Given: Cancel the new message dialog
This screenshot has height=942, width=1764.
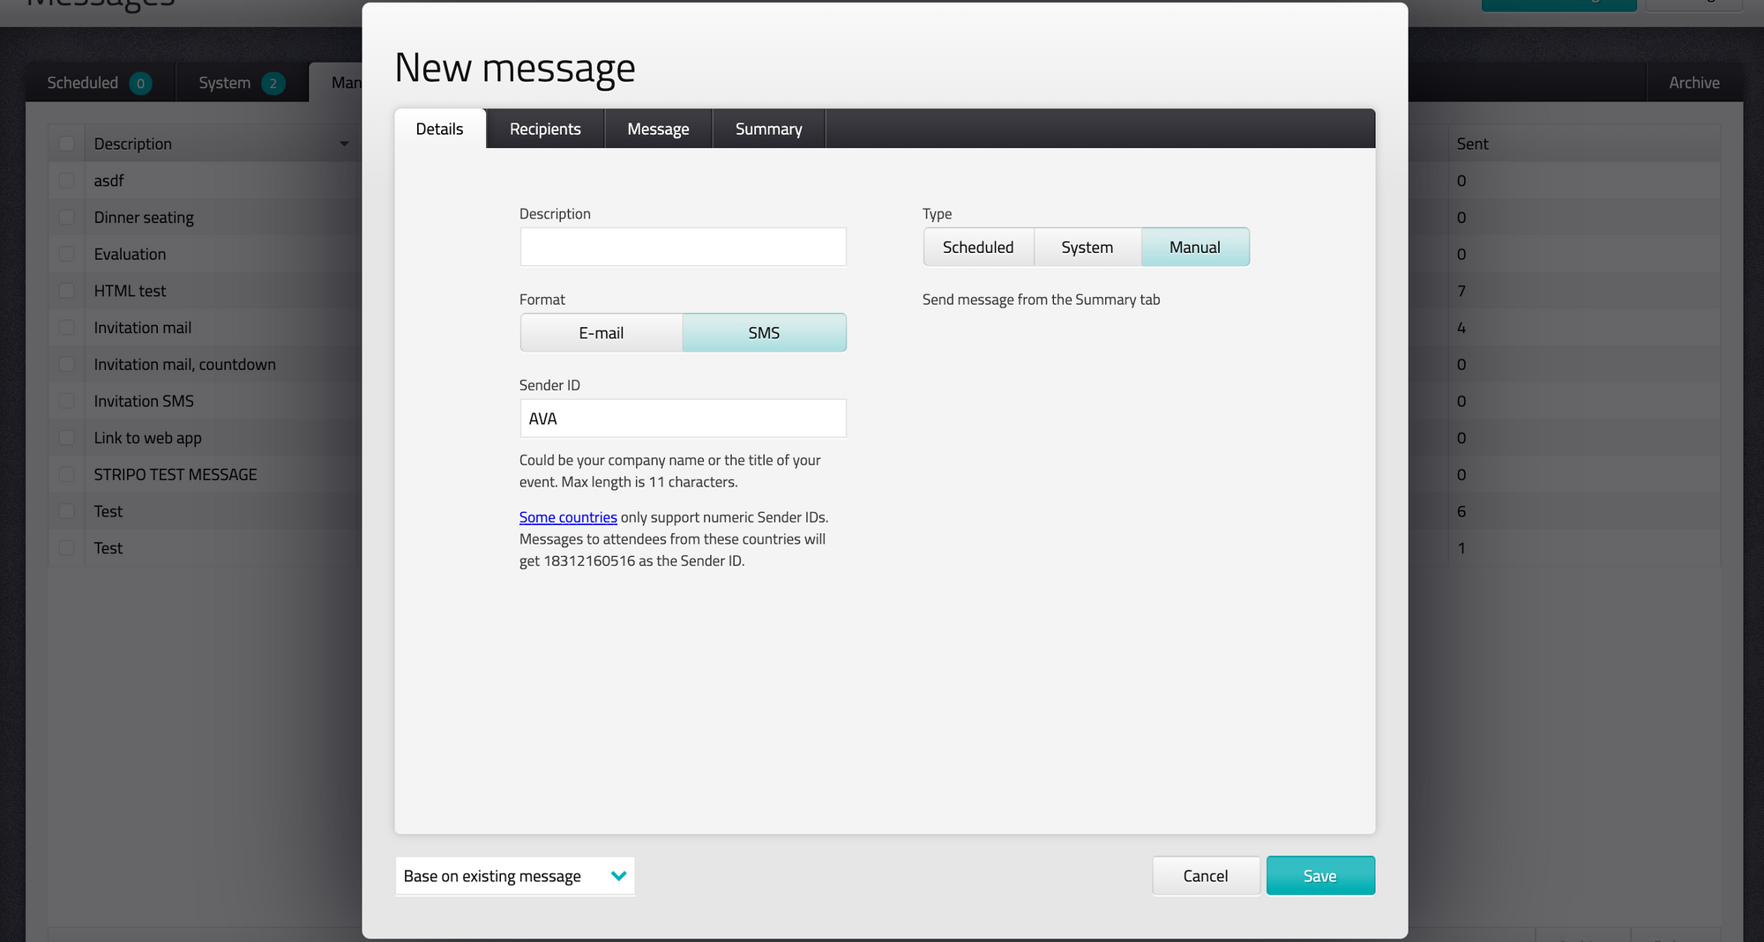Looking at the screenshot, I should (x=1205, y=876).
